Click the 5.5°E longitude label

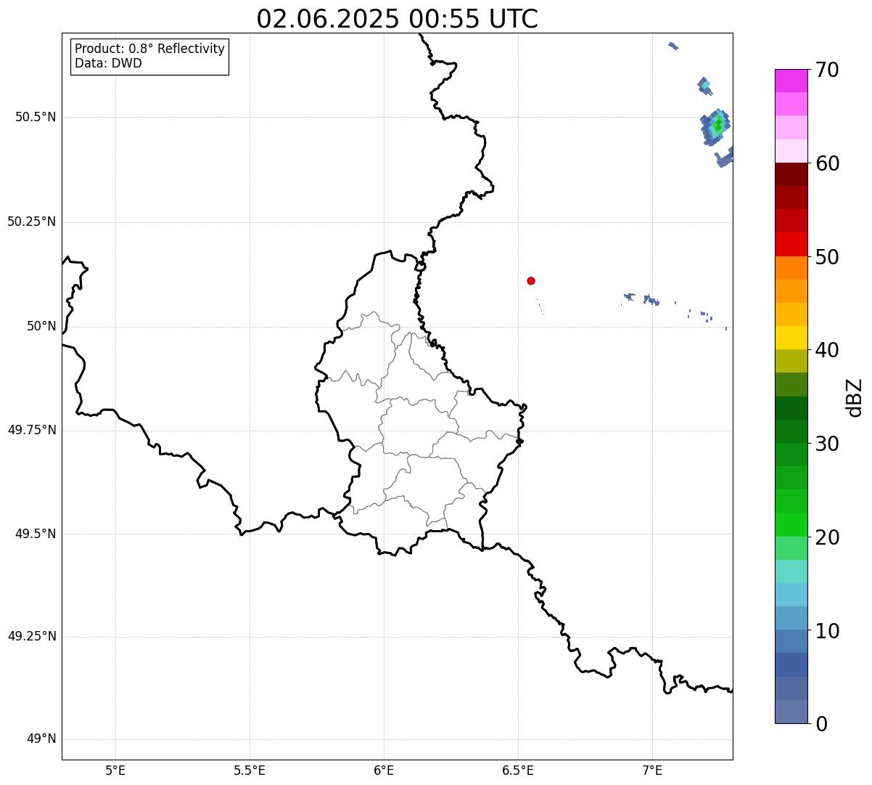250,770
